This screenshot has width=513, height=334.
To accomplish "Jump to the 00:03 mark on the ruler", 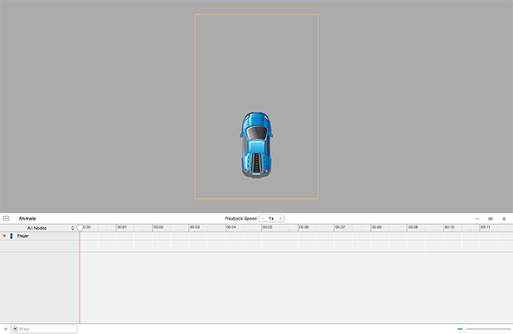I will click(195, 227).
